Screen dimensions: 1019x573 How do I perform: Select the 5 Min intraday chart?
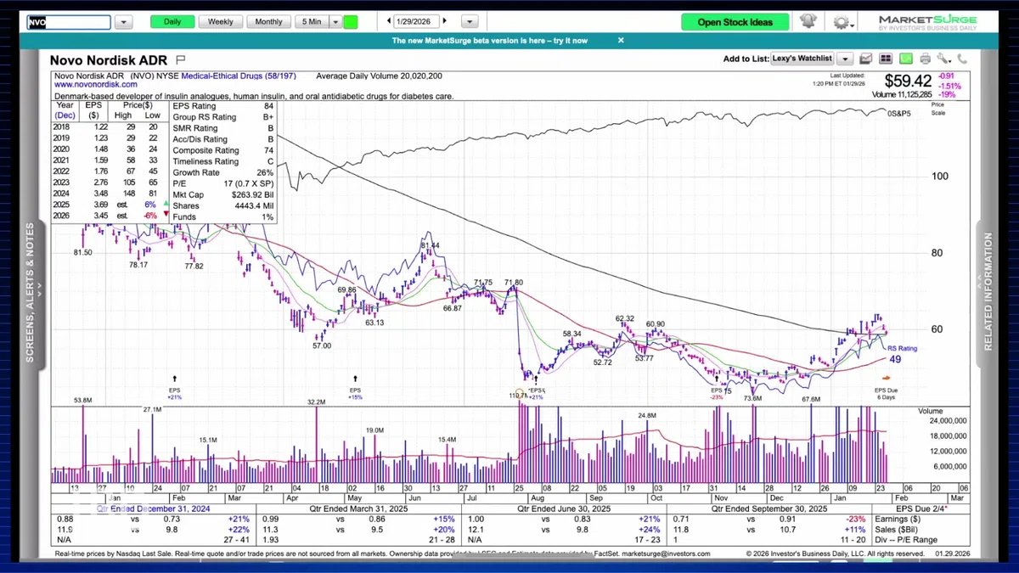pos(312,22)
